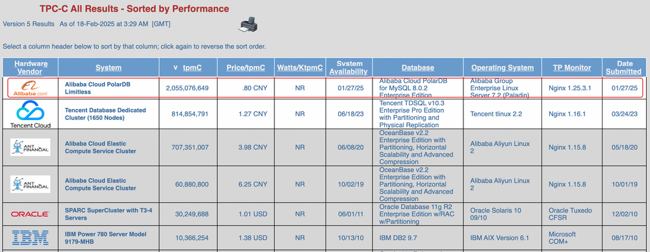650x252 pixels.
Task: Click the Alibaba.com vendor logo
Action: tap(31, 88)
